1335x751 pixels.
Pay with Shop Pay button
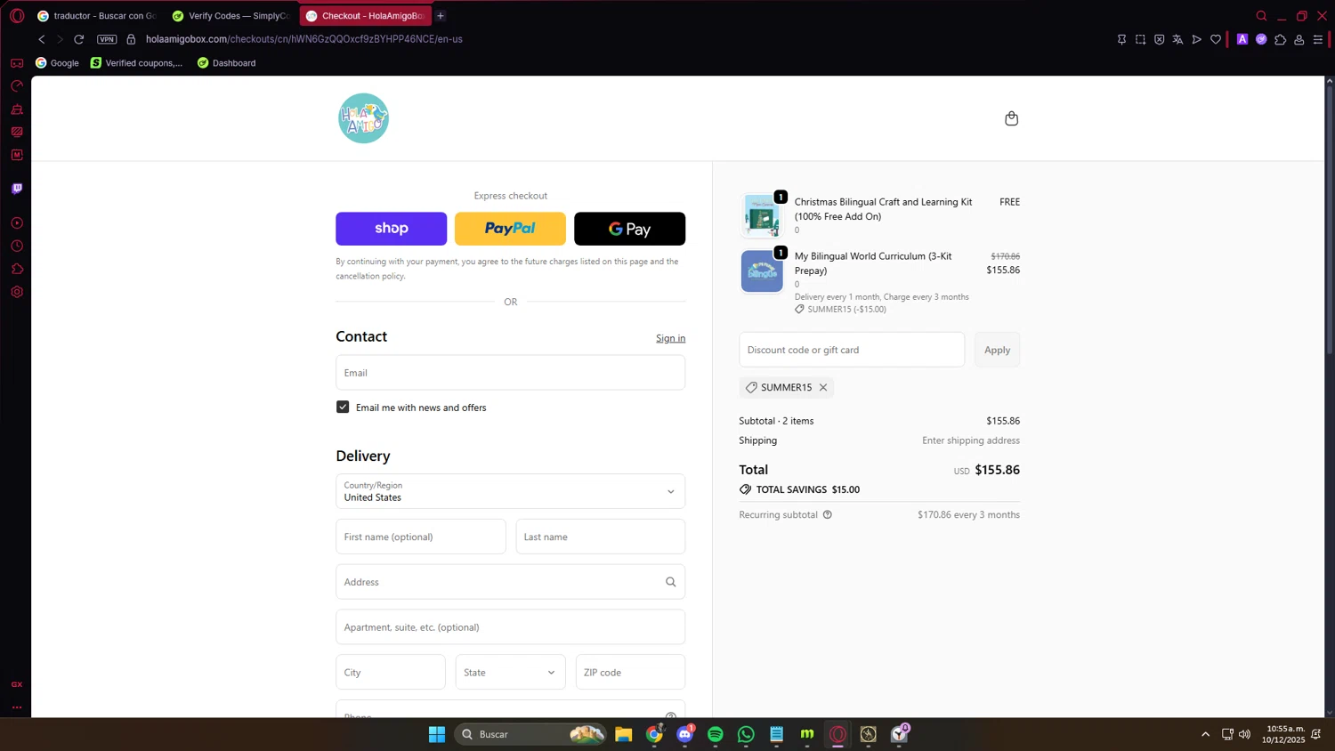391,229
